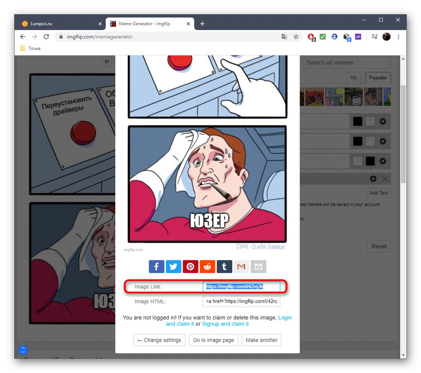This screenshot has height=373, width=421.
Task: Pick first text box gray color swatch
Action: [x=370, y=121]
